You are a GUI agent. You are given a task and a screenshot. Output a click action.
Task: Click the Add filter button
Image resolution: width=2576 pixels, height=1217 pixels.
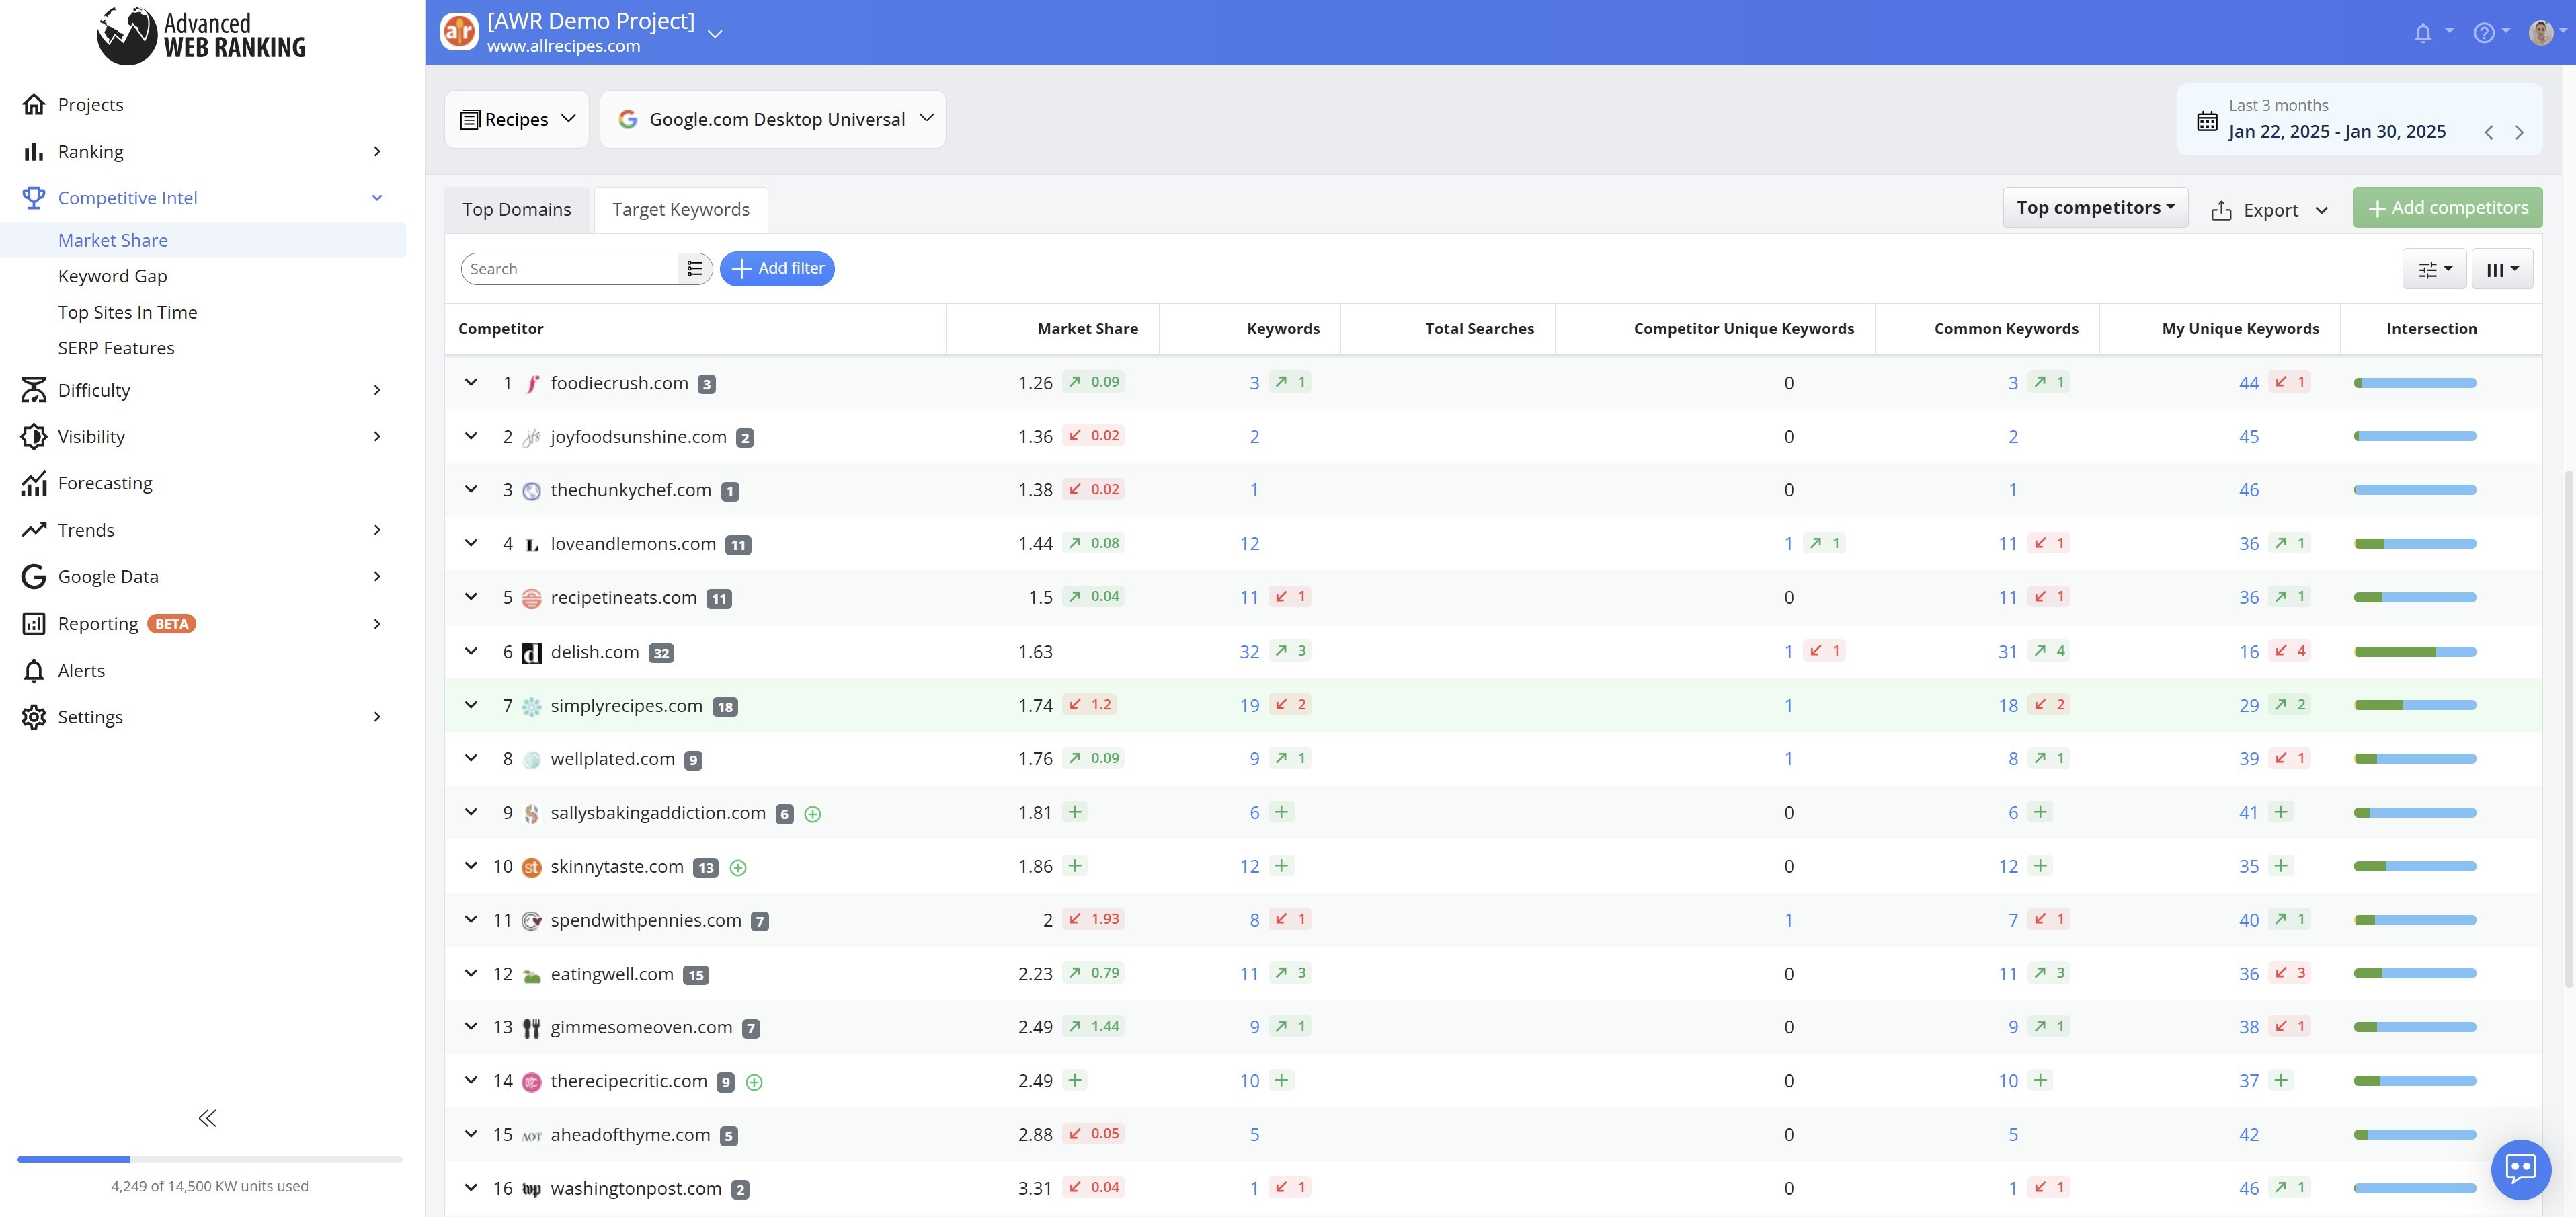pyautogui.click(x=777, y=268)
